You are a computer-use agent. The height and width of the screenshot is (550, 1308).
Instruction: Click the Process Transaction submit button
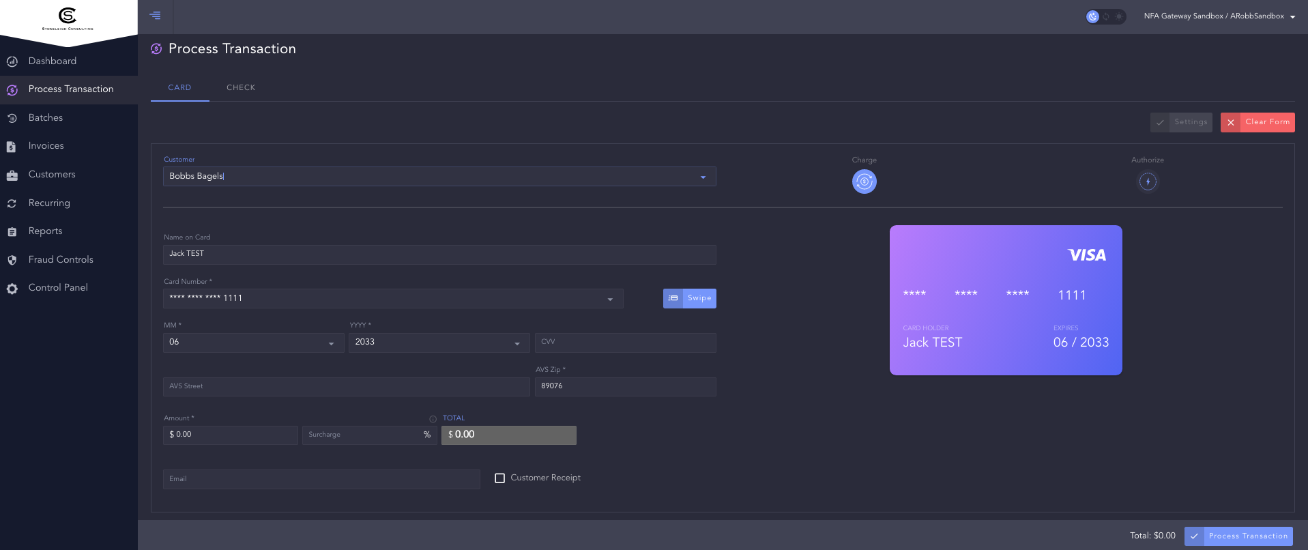pos(1238,536)
